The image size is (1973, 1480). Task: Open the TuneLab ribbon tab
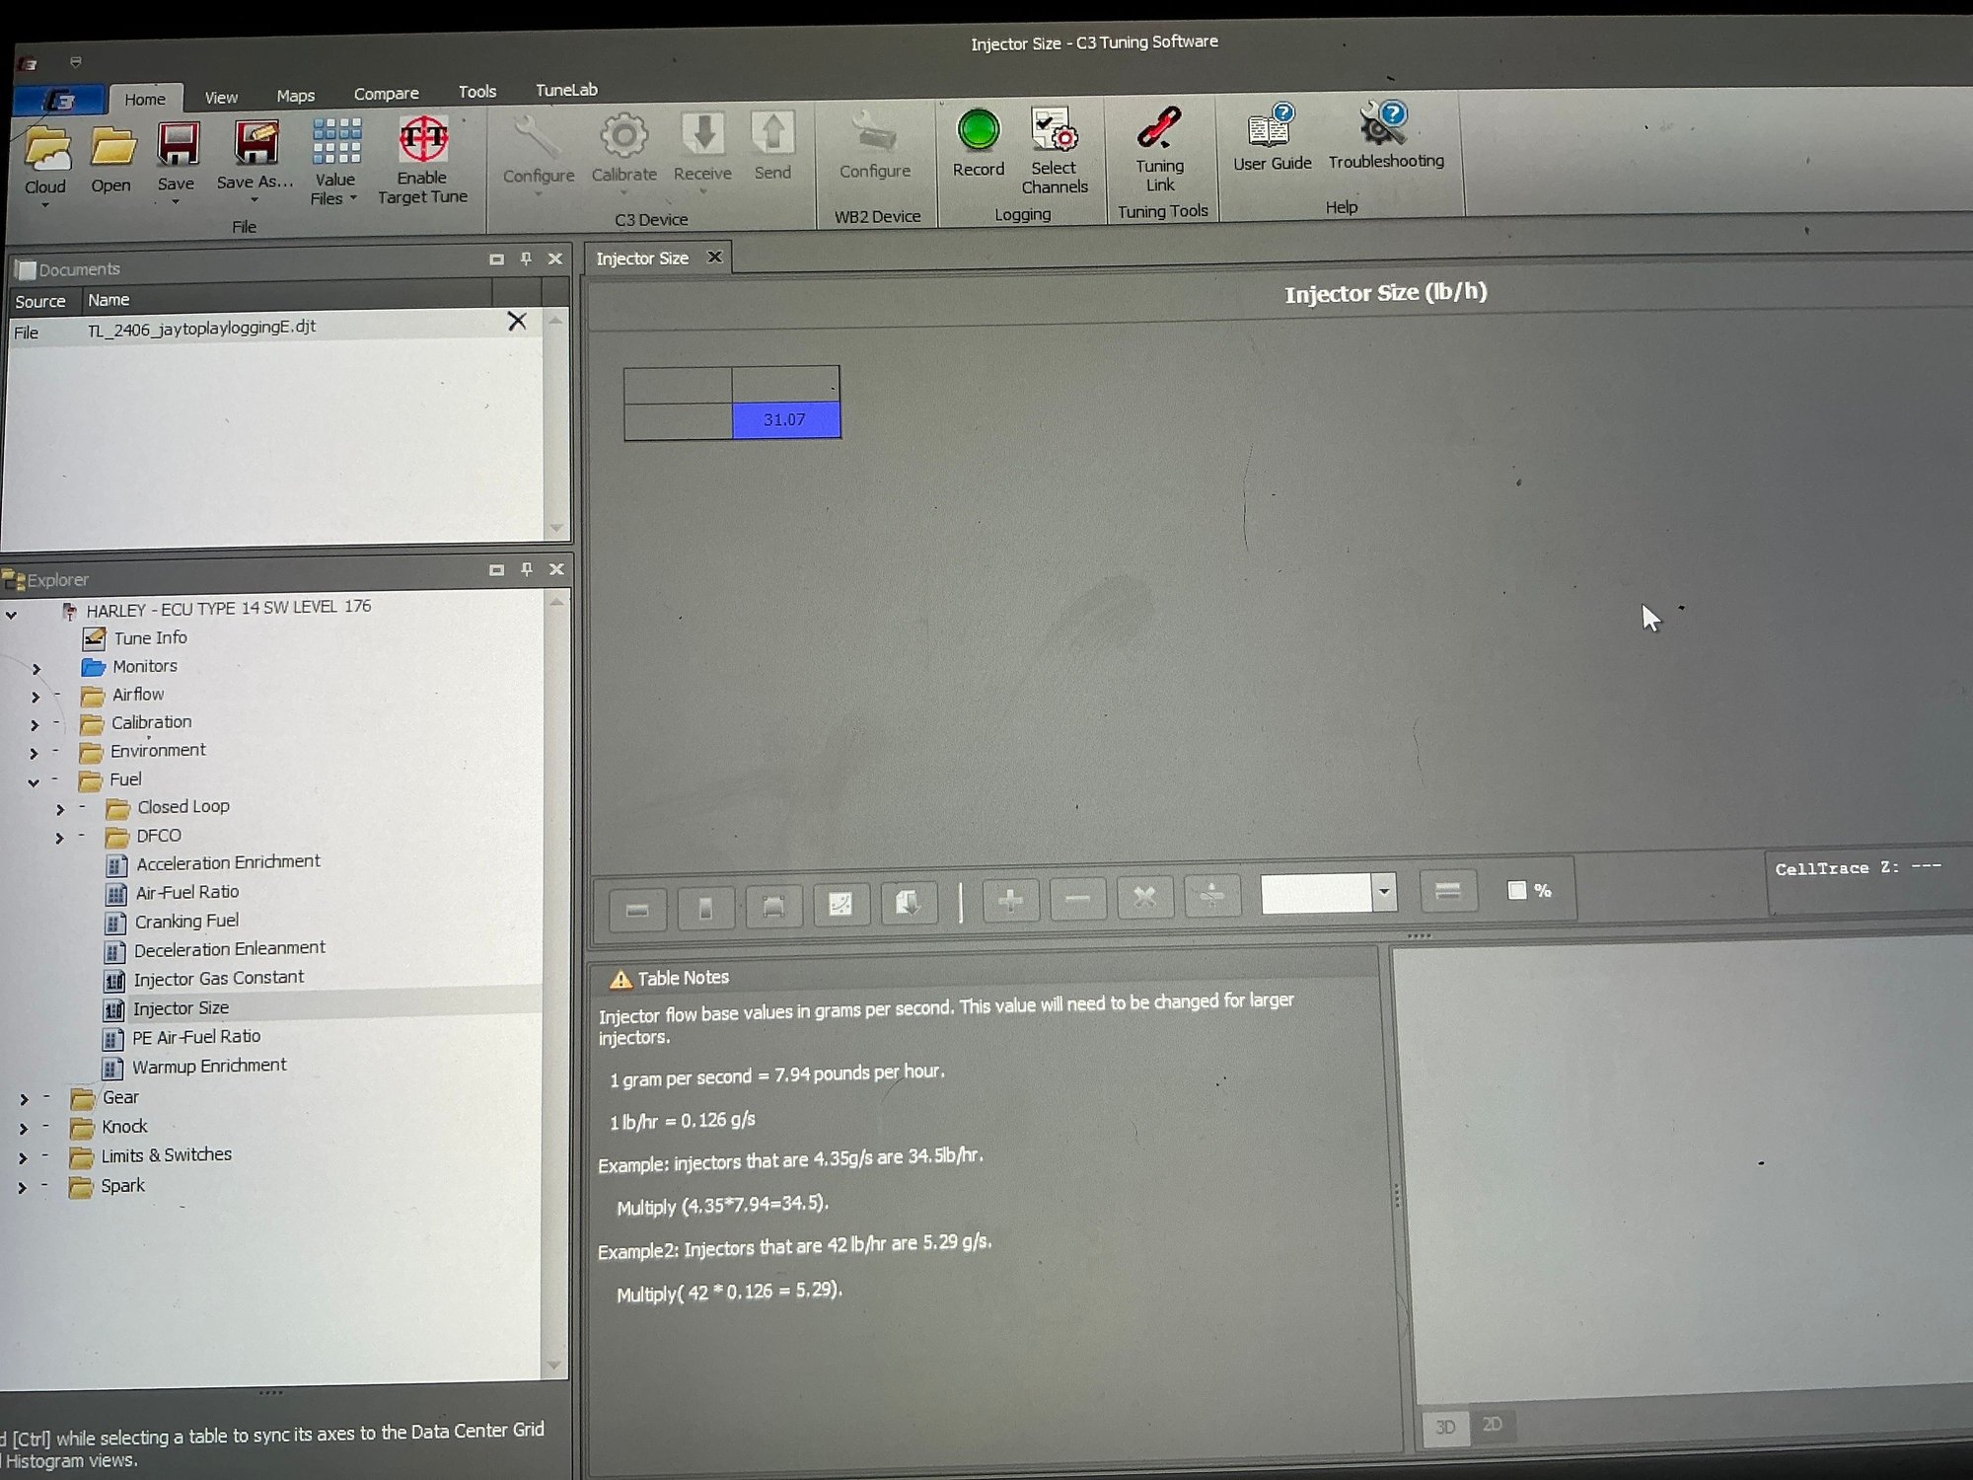[x=566, y=90]
